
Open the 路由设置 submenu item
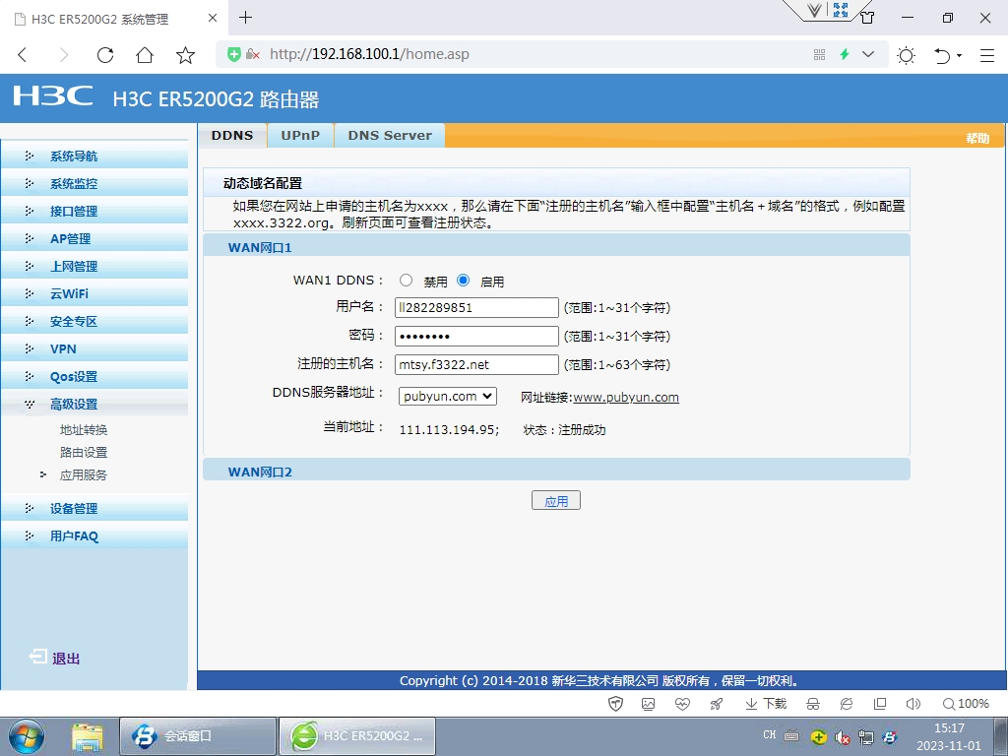click(84, 453)
